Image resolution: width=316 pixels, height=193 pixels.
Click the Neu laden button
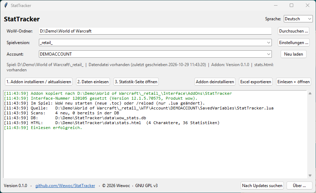pos(294,54)
